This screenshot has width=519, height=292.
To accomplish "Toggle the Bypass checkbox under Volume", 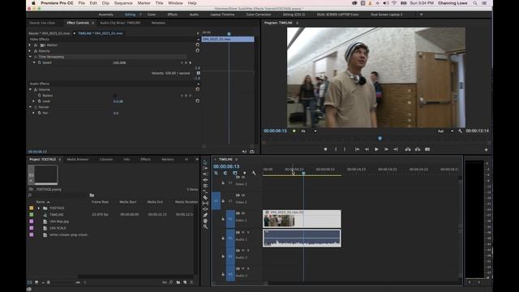I will (115, 96).
